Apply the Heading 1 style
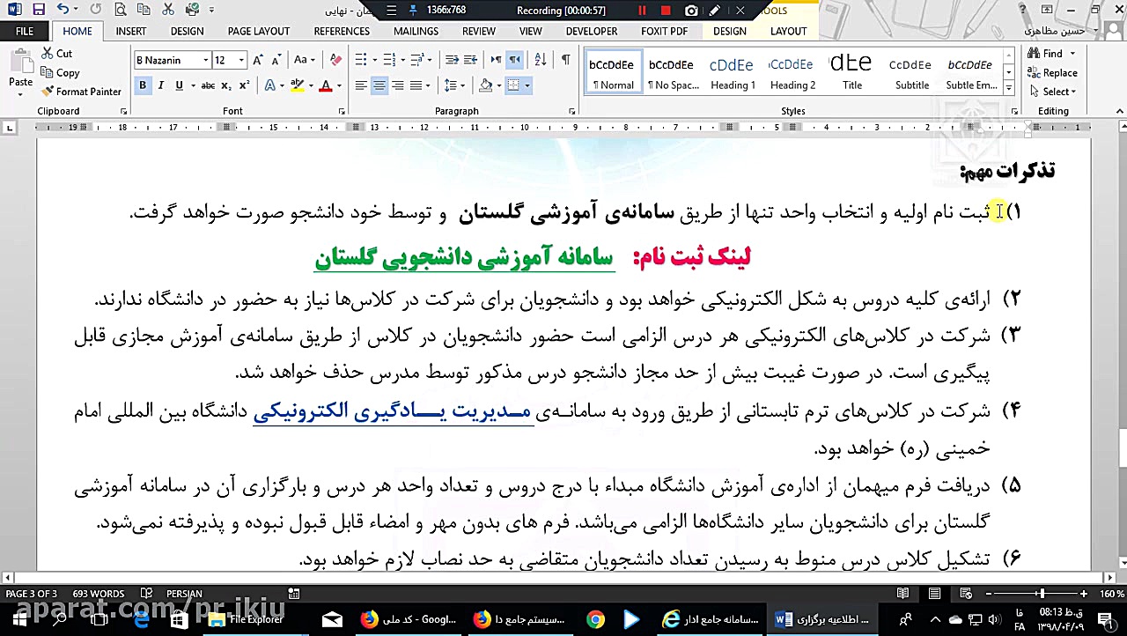This screenshot has width=1127, height=636. 733,71
